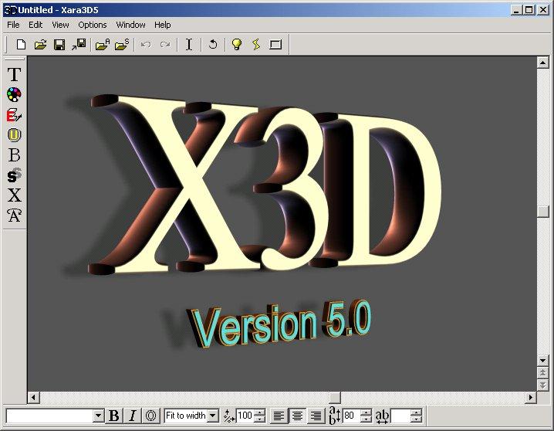Image resolution: width=554 pixels, height=431 pixels.
Task: Open the Help menu
Action: click(163, 25)
